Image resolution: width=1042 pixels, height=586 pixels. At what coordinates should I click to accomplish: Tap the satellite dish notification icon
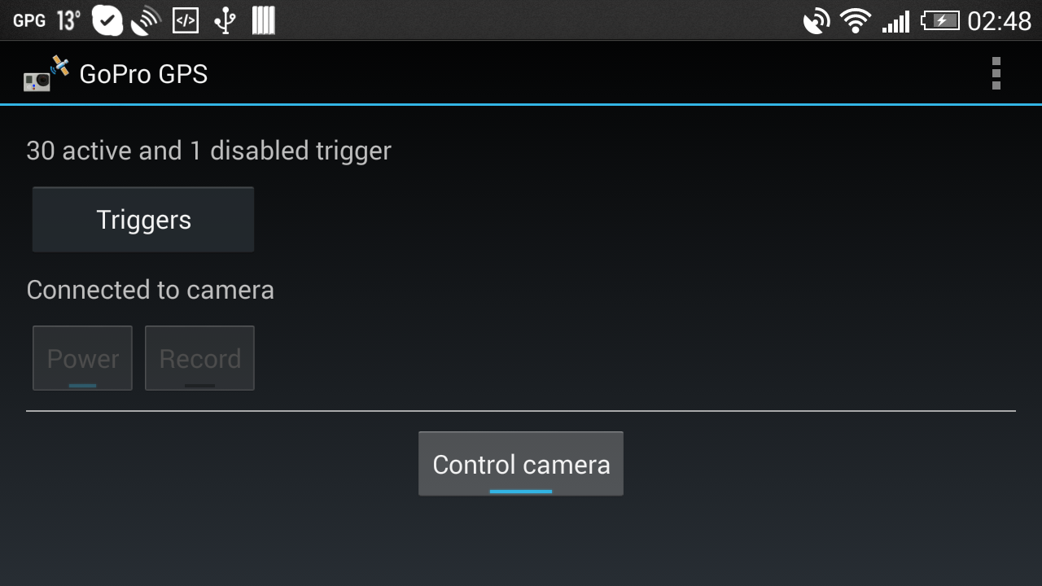pyautogui.click(x=146, y=20)
